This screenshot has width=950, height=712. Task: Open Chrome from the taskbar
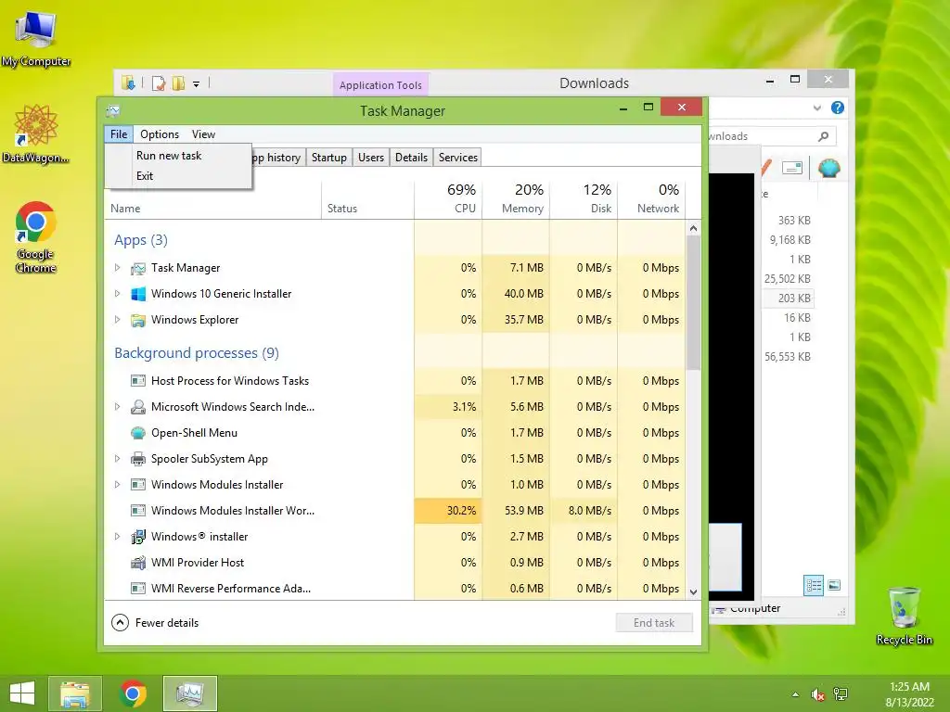click(x=133, y=693)
